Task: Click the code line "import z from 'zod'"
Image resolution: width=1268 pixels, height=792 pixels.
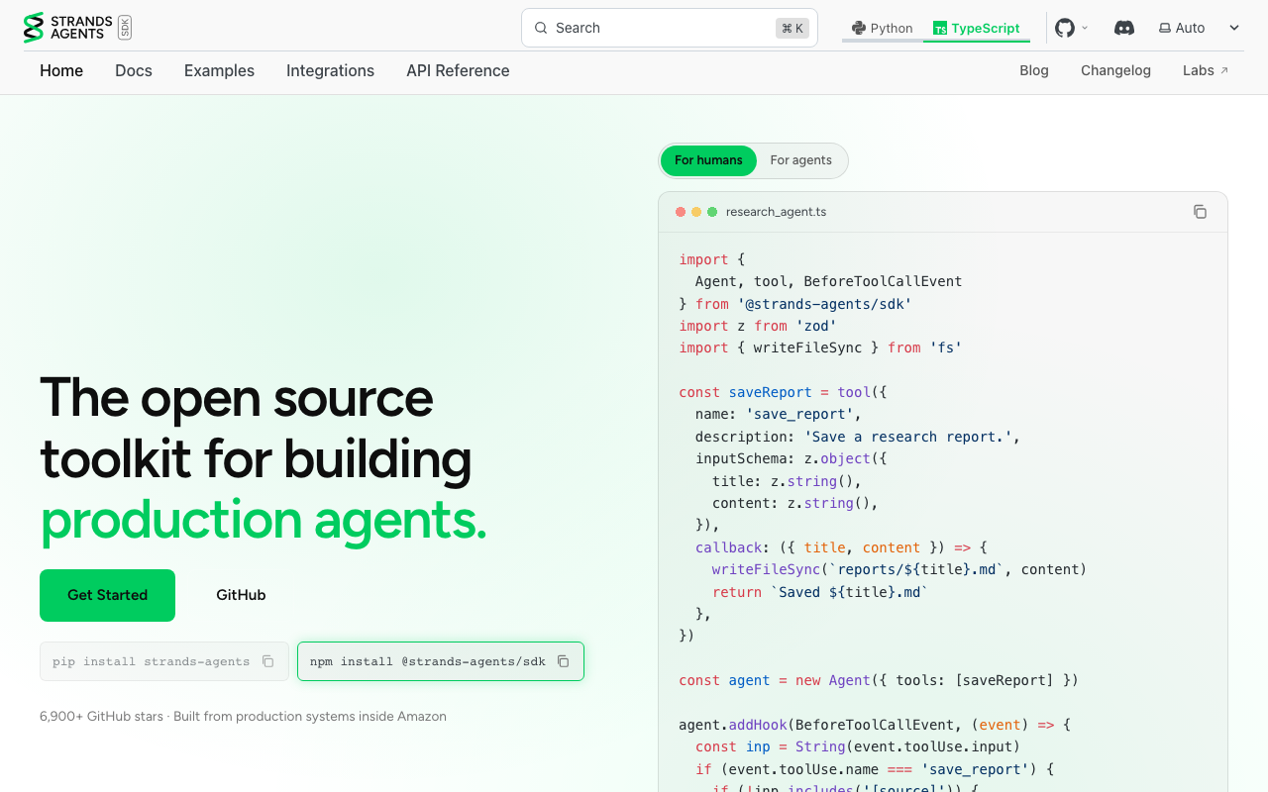Action: pyautogui.click(x=758, y=326)
